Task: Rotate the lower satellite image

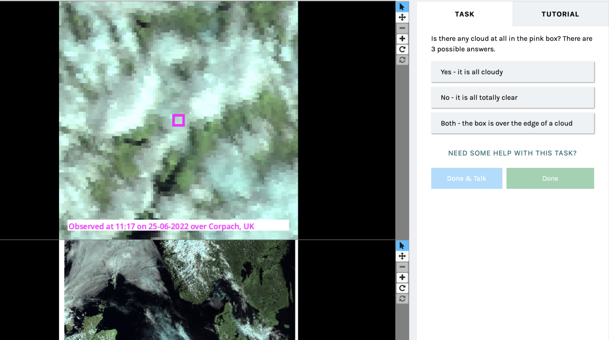Action: (402, 288)
